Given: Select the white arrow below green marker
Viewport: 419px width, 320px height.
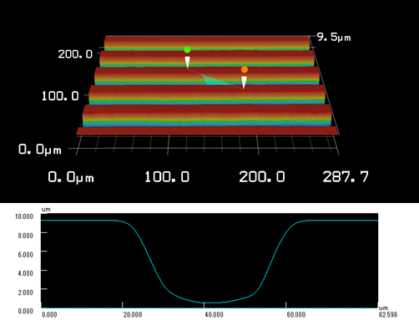Looking at the screenshot, I should tap(188, 62).
